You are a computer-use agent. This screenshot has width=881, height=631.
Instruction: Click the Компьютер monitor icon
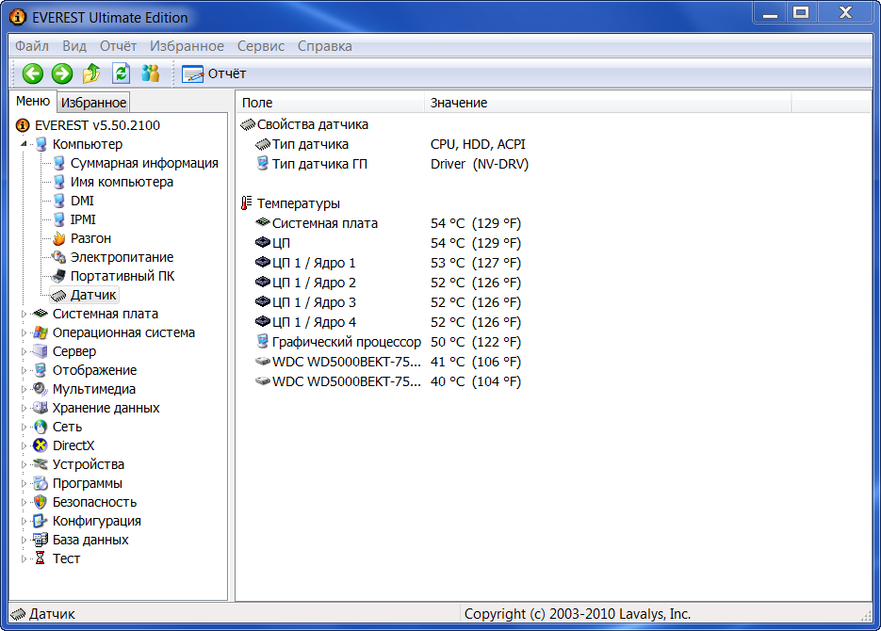(x=41, y=144)
